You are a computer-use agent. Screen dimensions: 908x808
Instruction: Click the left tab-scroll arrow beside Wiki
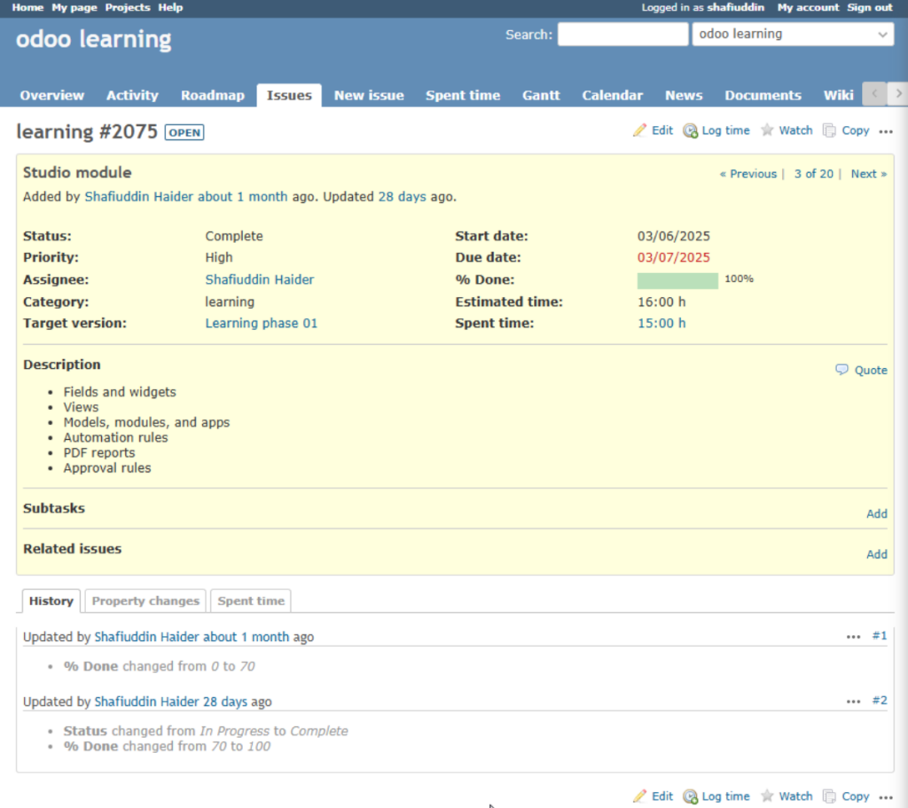pos(873,93)
